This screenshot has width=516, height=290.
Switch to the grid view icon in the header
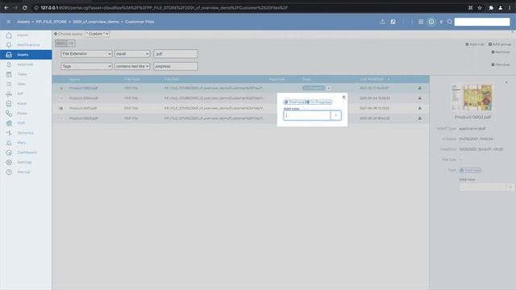421,22
